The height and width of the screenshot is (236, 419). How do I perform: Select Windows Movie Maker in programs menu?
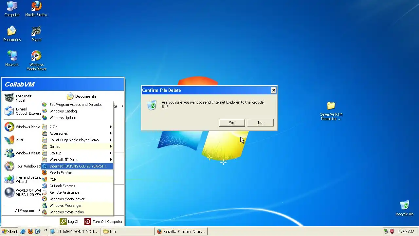point(77,212)
